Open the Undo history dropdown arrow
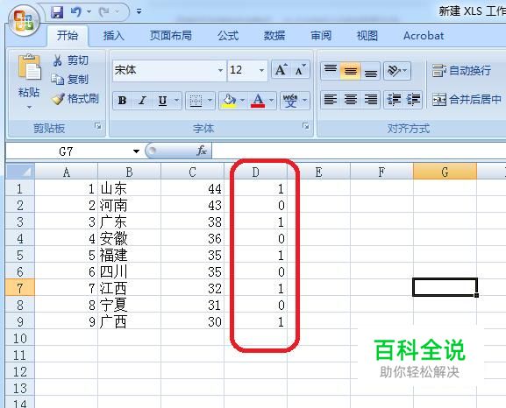Image resolution: width=506 pixels, height=408 pixels. click(89, 12)
